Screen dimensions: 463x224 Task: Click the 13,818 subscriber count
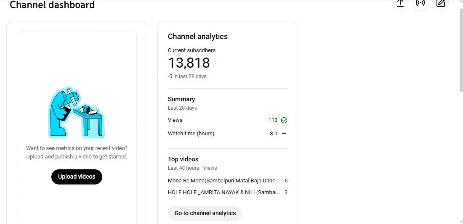189,63
